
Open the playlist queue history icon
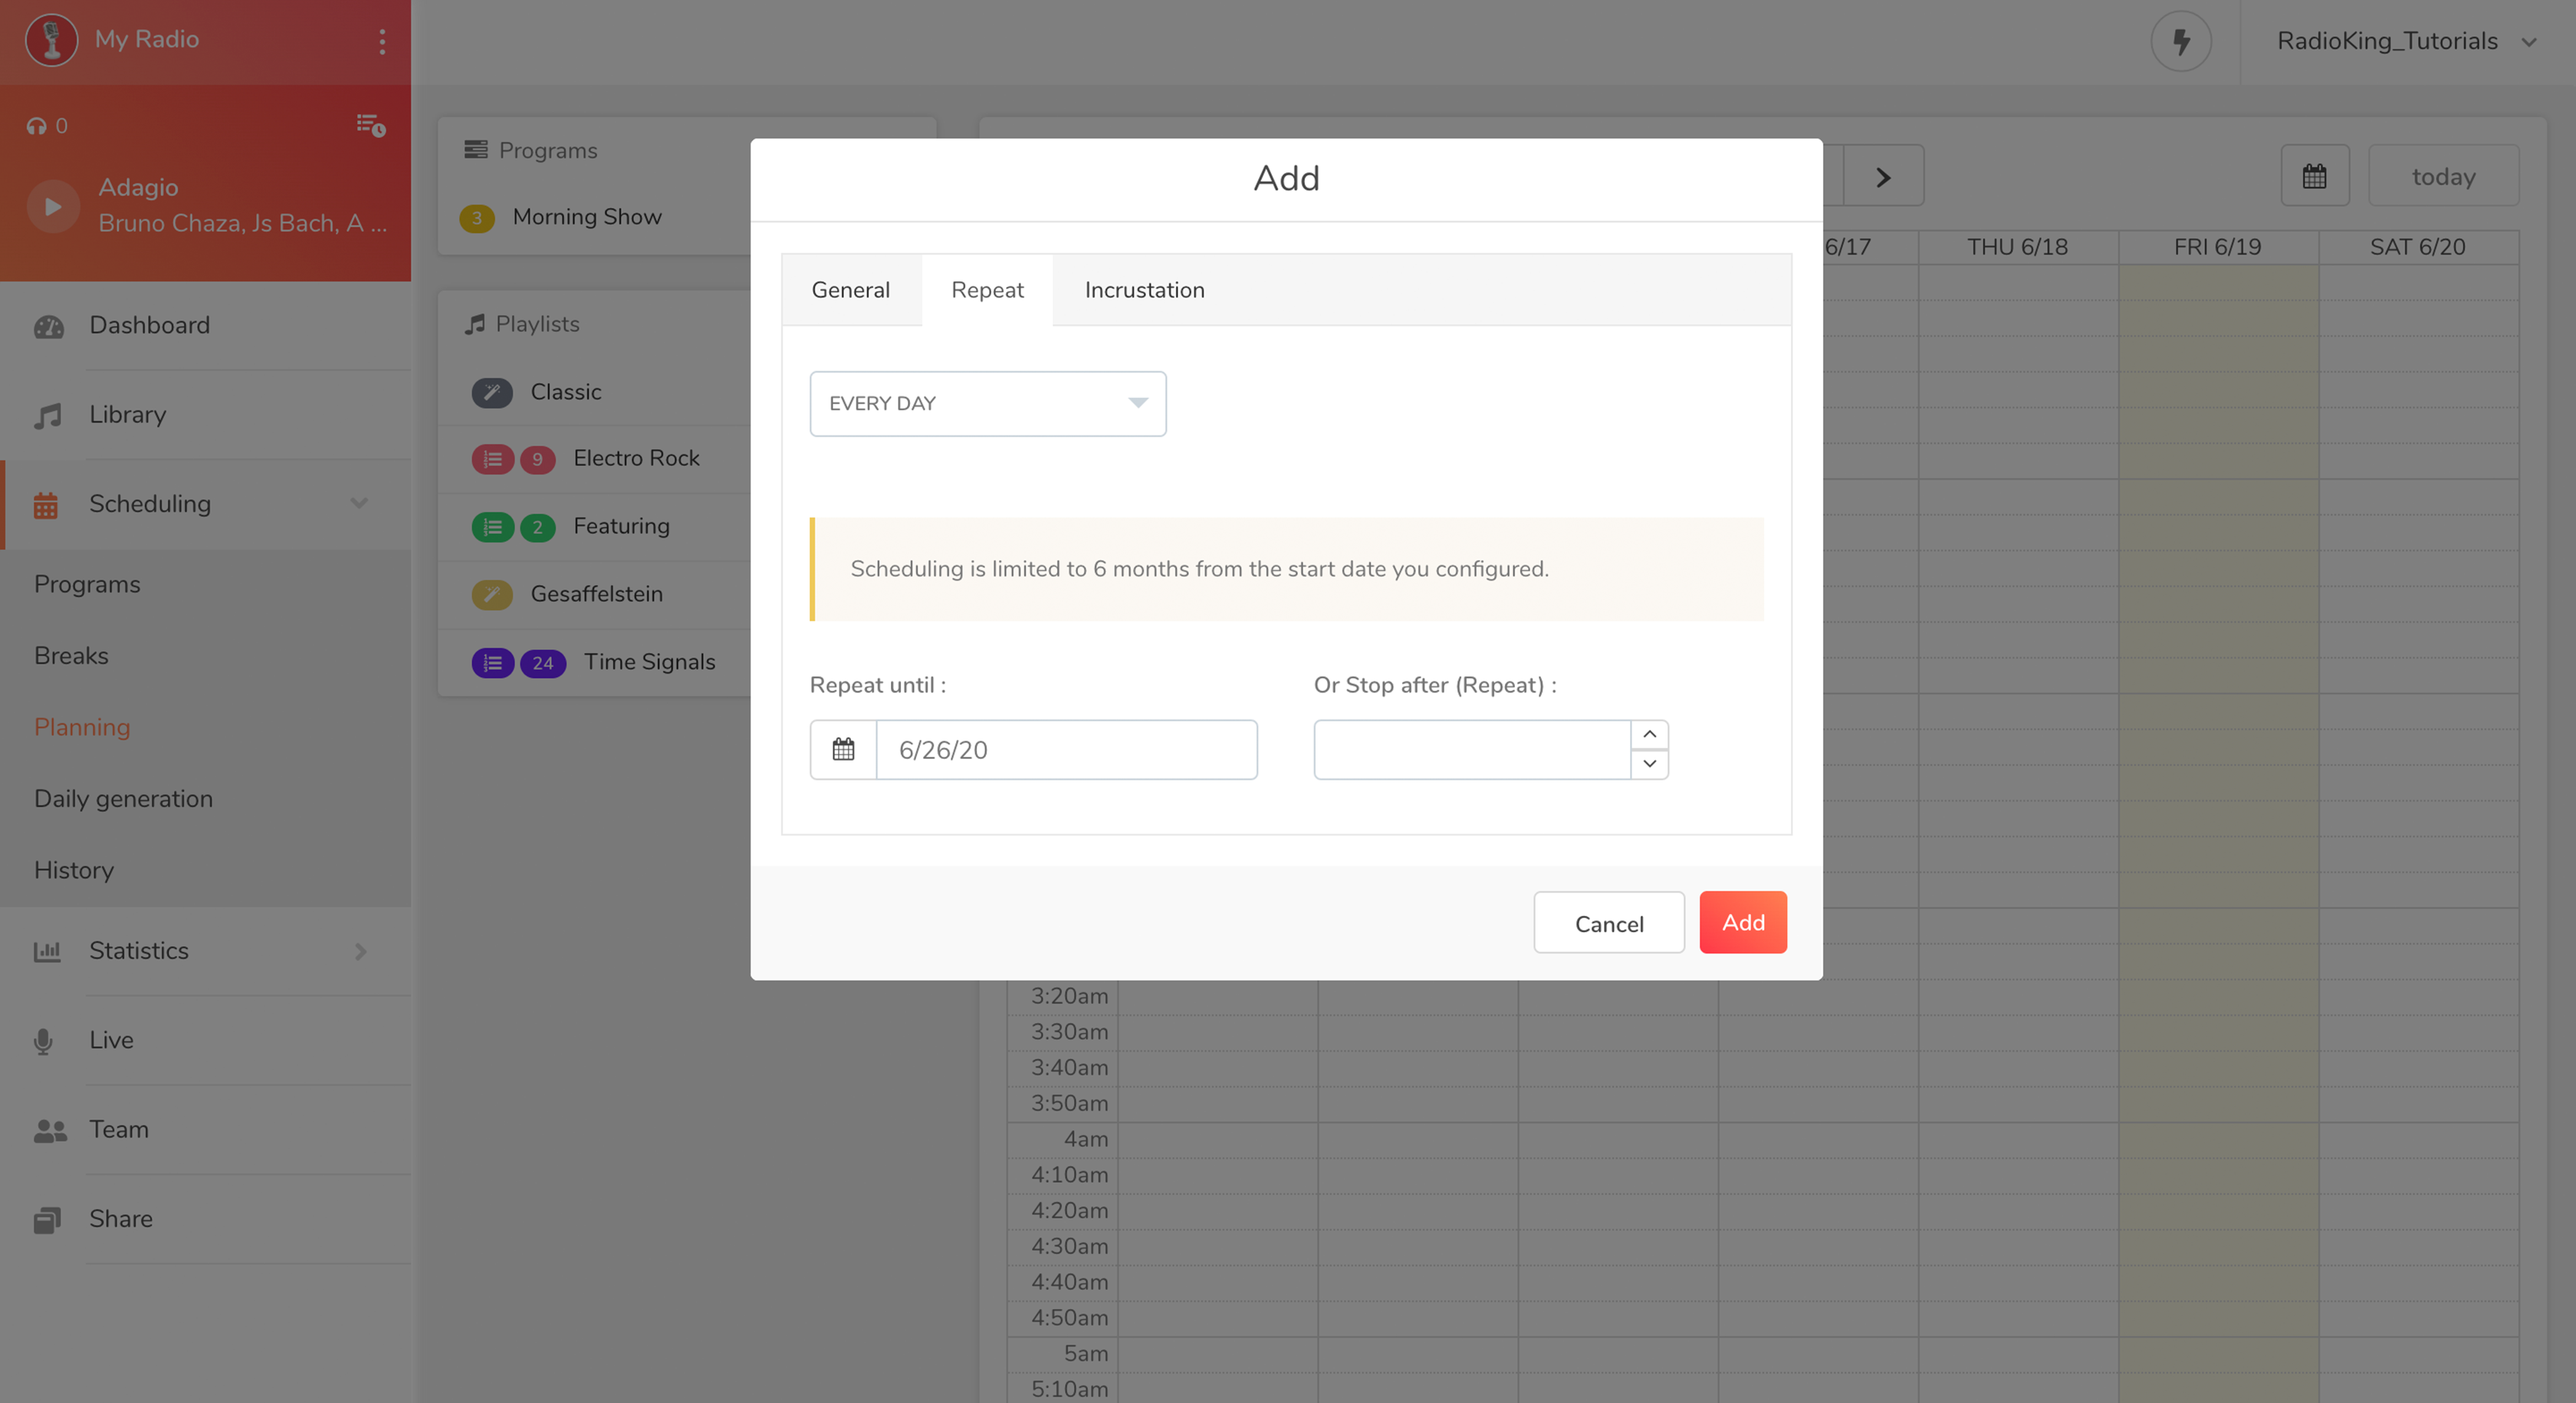click(x=371, y=125)
